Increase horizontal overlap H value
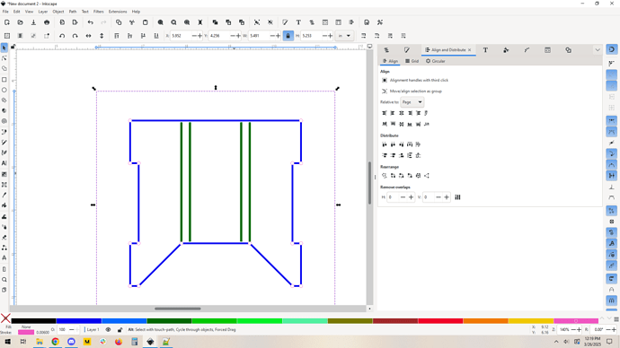The width and height of the screenshot is (620, 348). click(x=411, y=197)
